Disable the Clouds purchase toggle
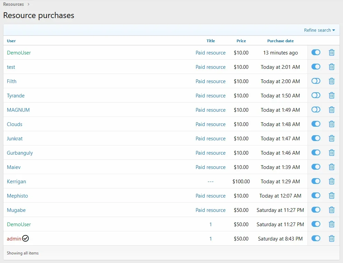Image resolution: width=343 pixels, height=263 pixels. point(316,124)
